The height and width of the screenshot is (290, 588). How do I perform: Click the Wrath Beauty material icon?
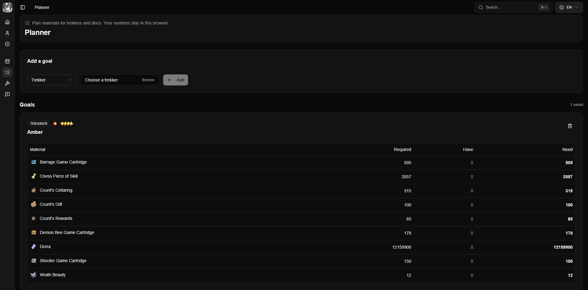(x=34, y=275)
